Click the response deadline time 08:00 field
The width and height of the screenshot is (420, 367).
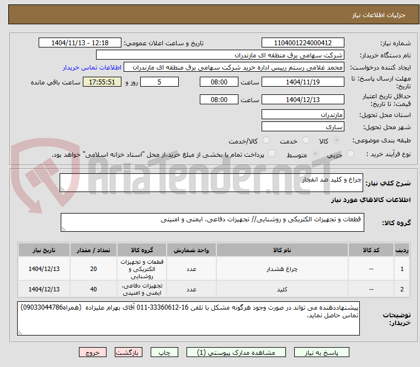pyautogui.click(x=219, y=82)
